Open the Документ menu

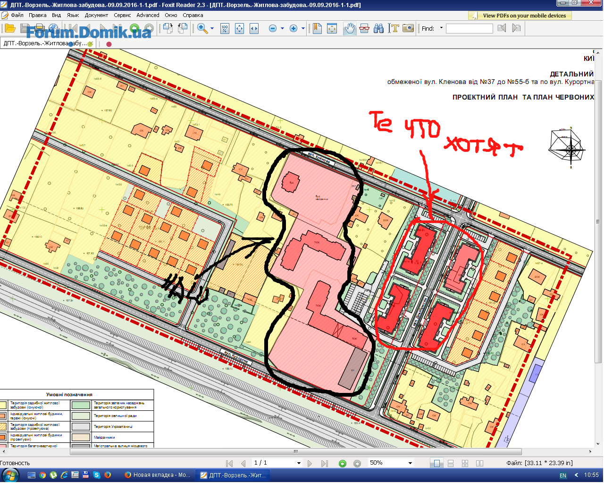click(96, 15)
